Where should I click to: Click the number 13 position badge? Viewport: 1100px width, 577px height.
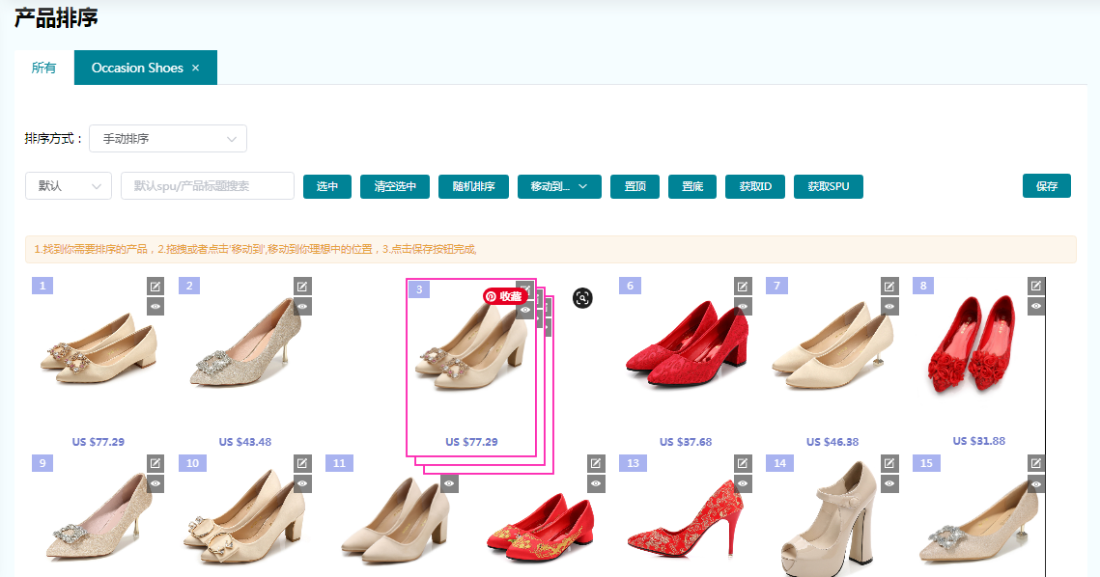click(634, 463)
